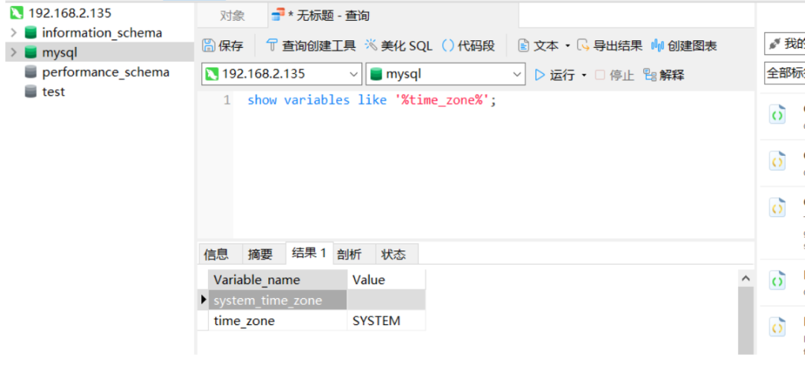This screenshot has width=805, height=366.
Task: Select the time_zone cell
Action: point(278,321)
